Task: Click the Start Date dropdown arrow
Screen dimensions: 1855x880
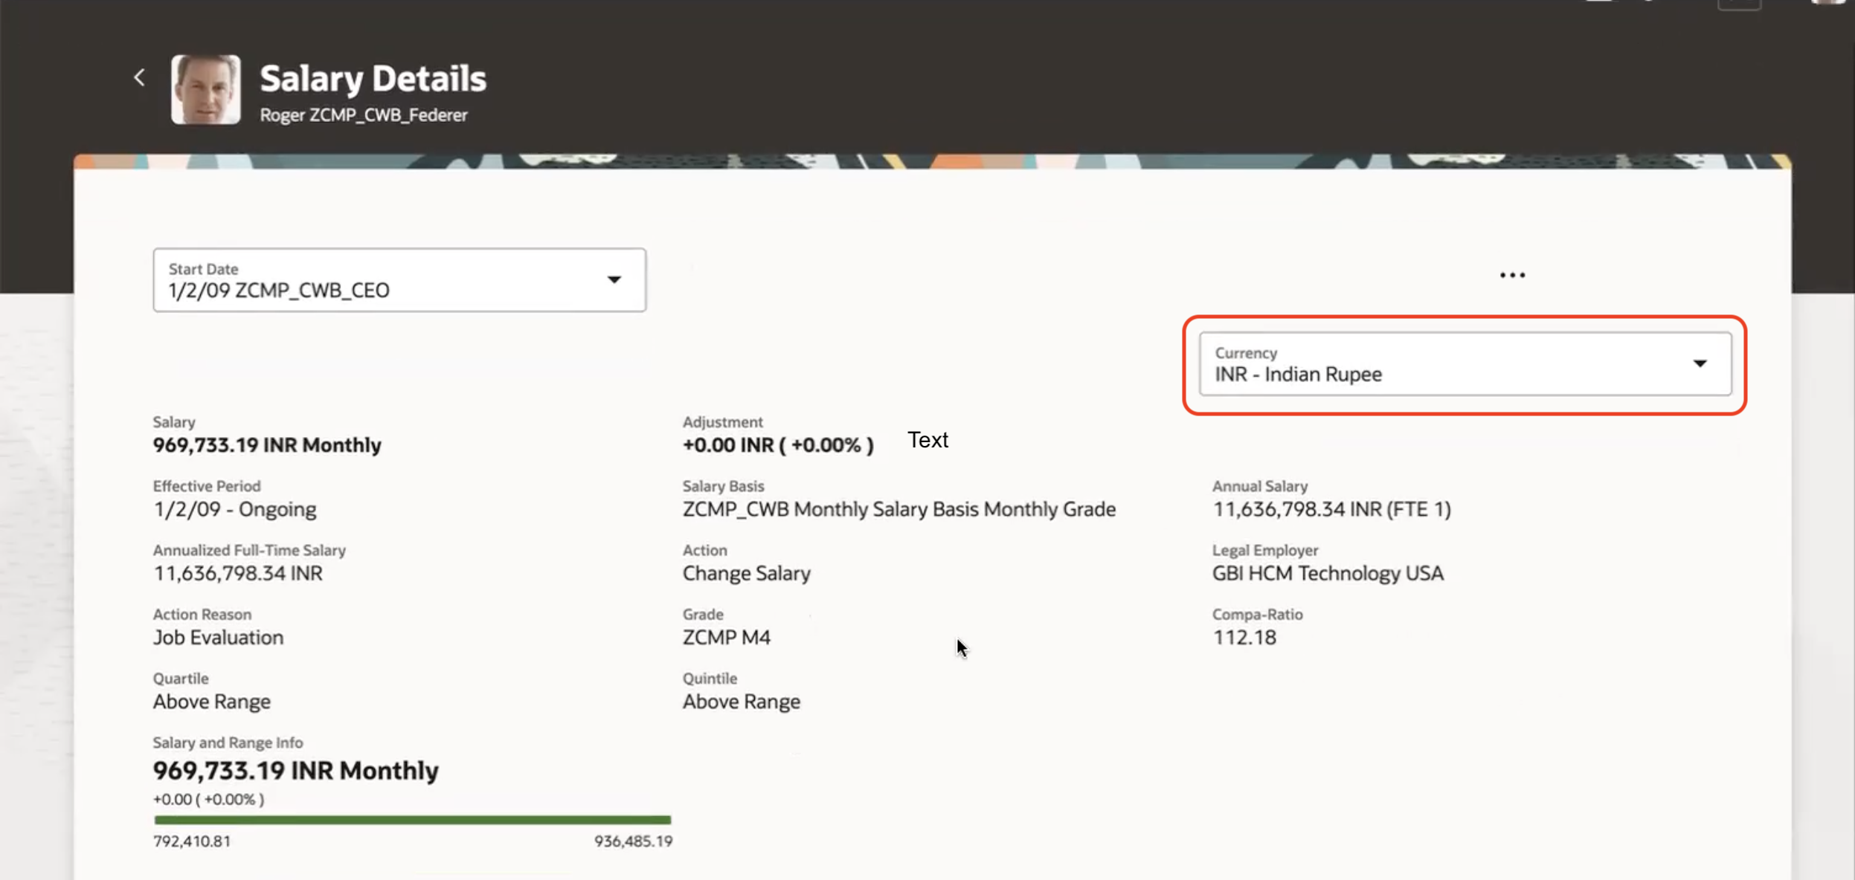Action: [x=614, y=279]
